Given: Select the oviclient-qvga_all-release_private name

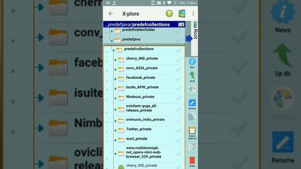Looking at the screenshot, I should 142,108.
